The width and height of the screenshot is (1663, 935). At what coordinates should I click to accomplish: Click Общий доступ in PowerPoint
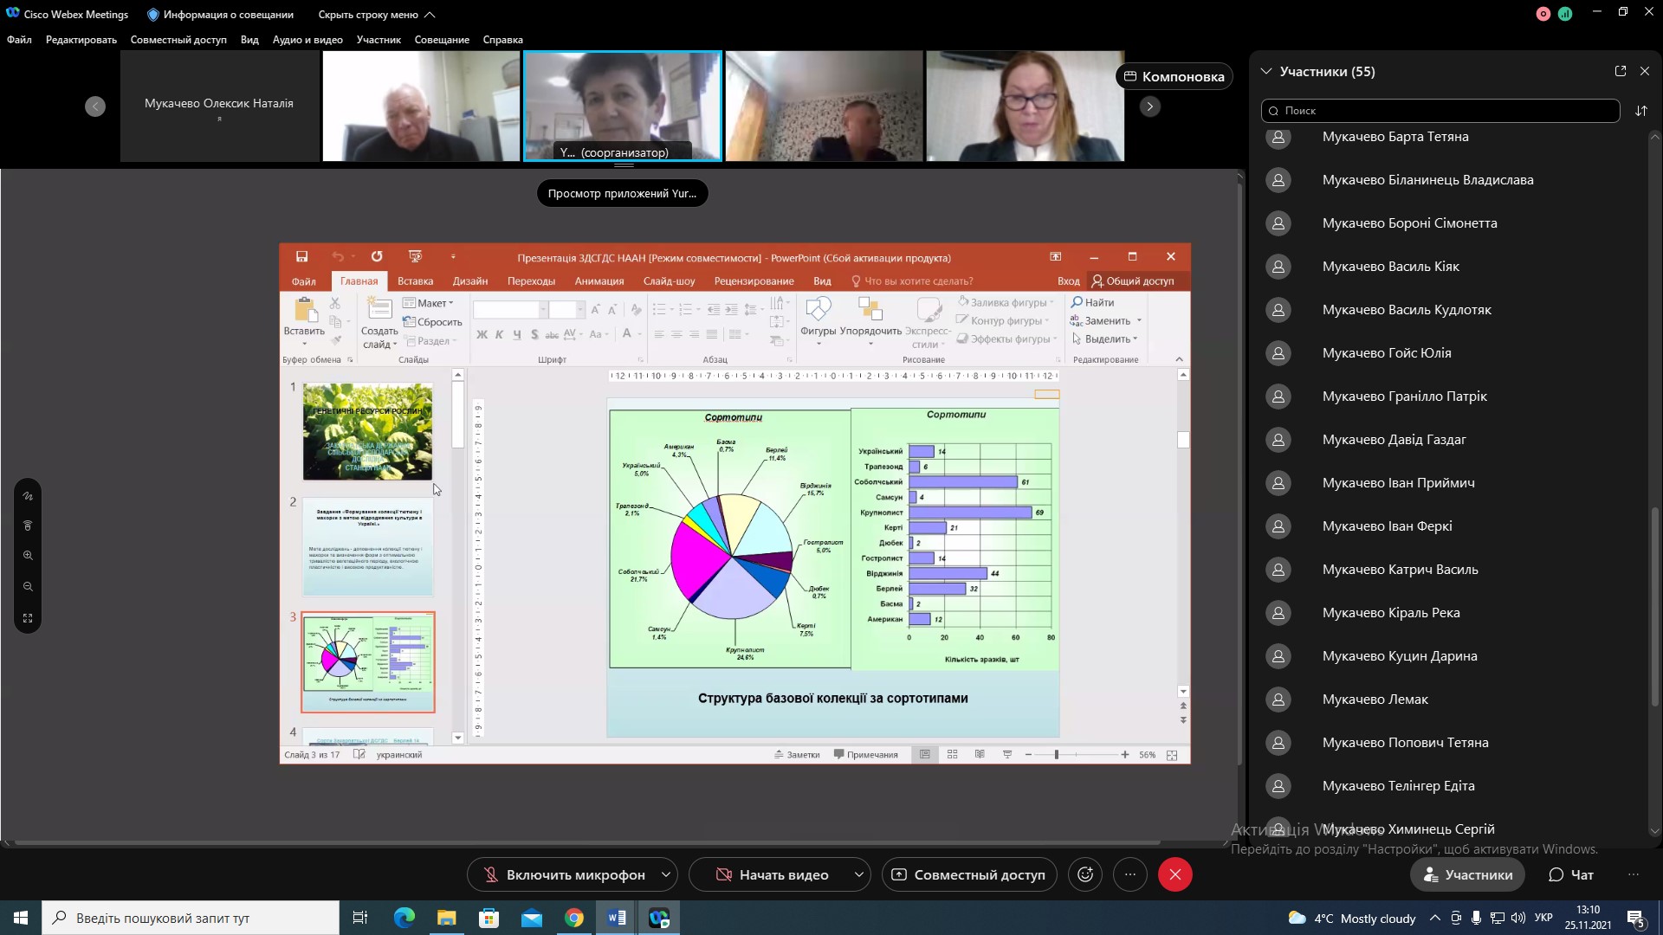[x=1133, y=281]
